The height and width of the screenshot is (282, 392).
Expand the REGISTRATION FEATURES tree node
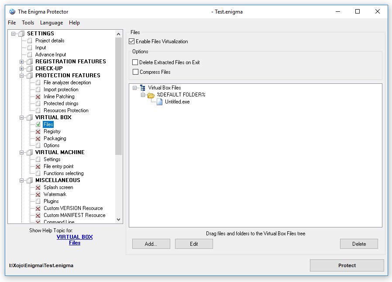point(22,62)
